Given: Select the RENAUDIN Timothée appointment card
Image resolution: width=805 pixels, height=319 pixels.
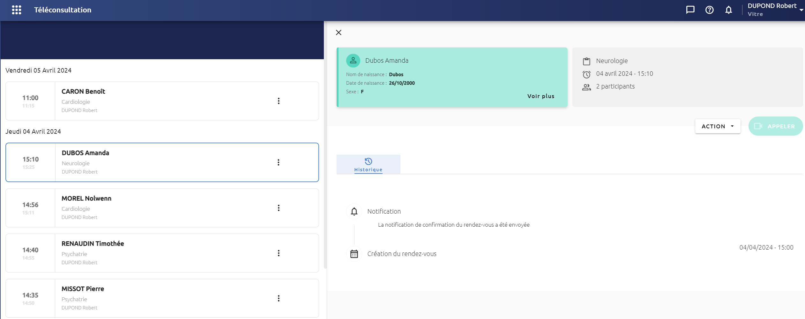Looking at the screenshot, I should click(162, 253).
